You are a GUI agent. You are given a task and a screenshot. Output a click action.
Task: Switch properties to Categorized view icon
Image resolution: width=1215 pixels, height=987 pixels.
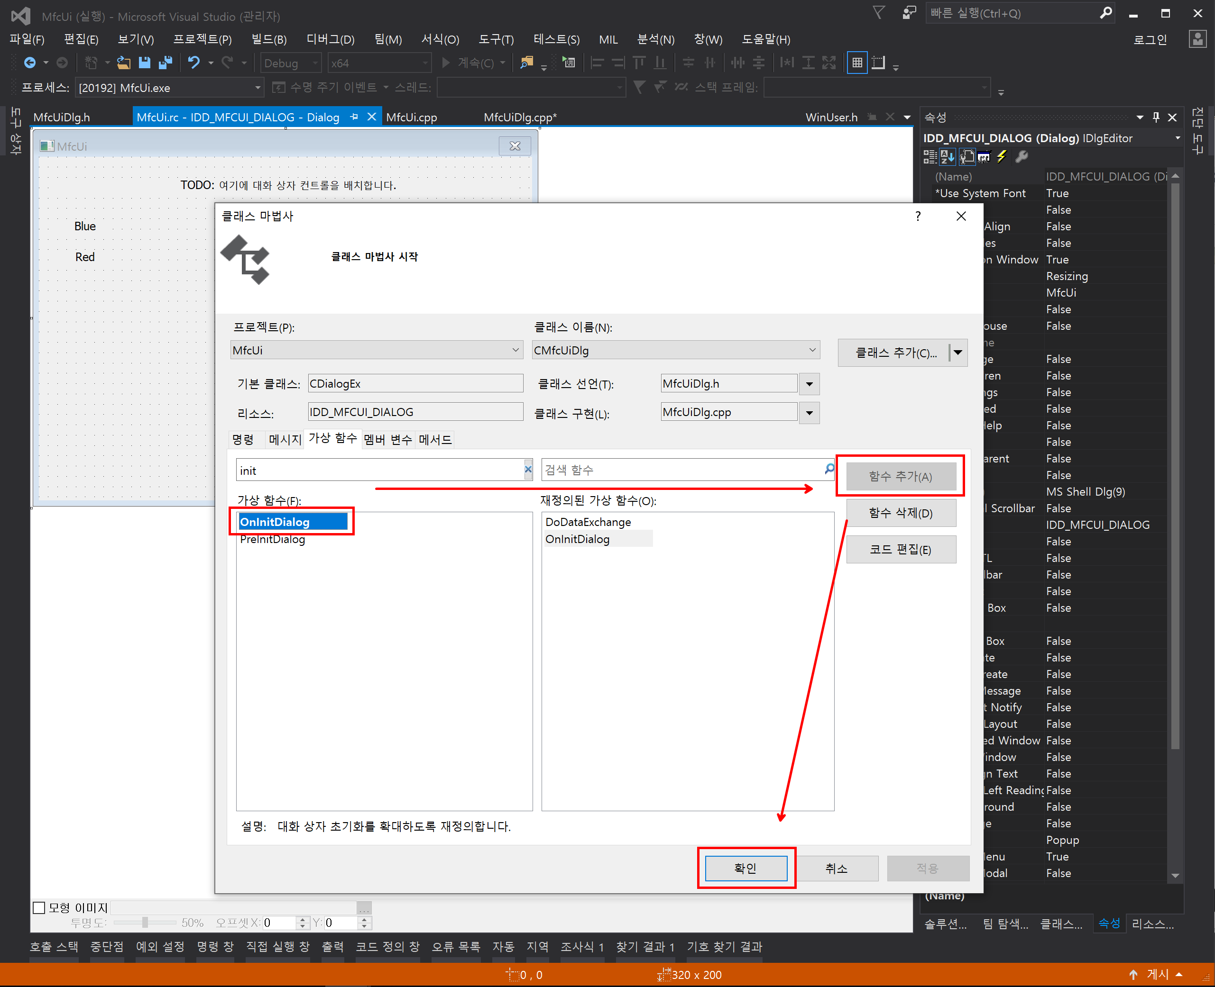[x=930, y=156]
